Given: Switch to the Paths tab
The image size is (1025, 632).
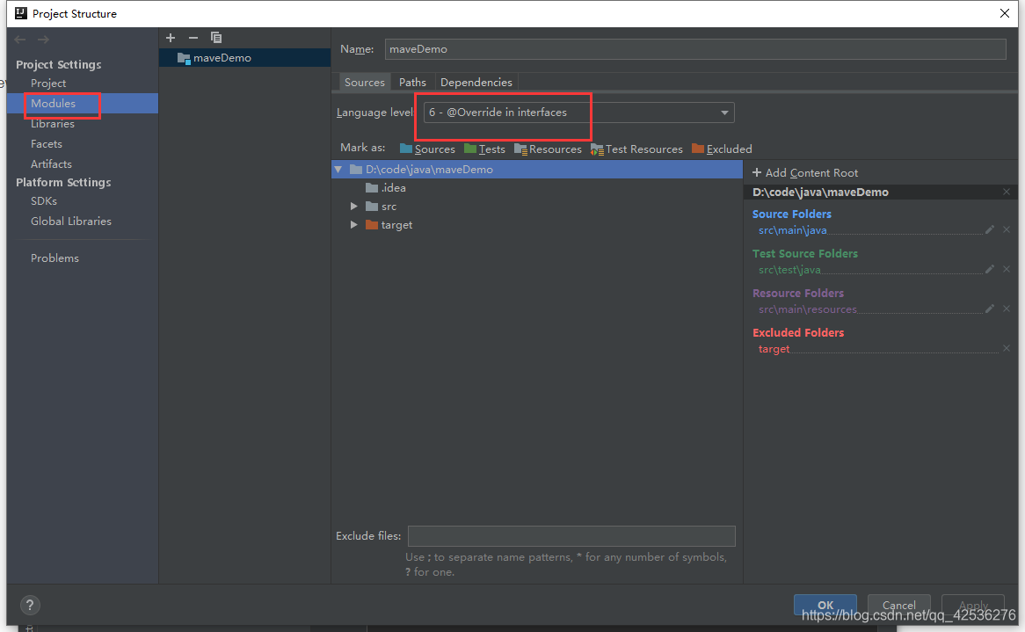Looking at the screenshot, I should click(412, 82).
